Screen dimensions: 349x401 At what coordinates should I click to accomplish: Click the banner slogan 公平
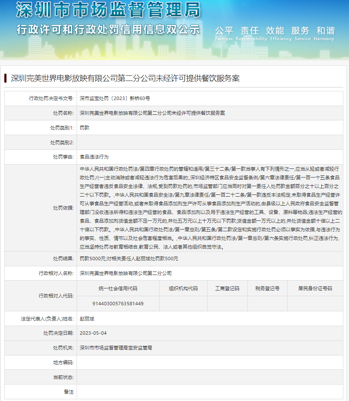point(224,31)
